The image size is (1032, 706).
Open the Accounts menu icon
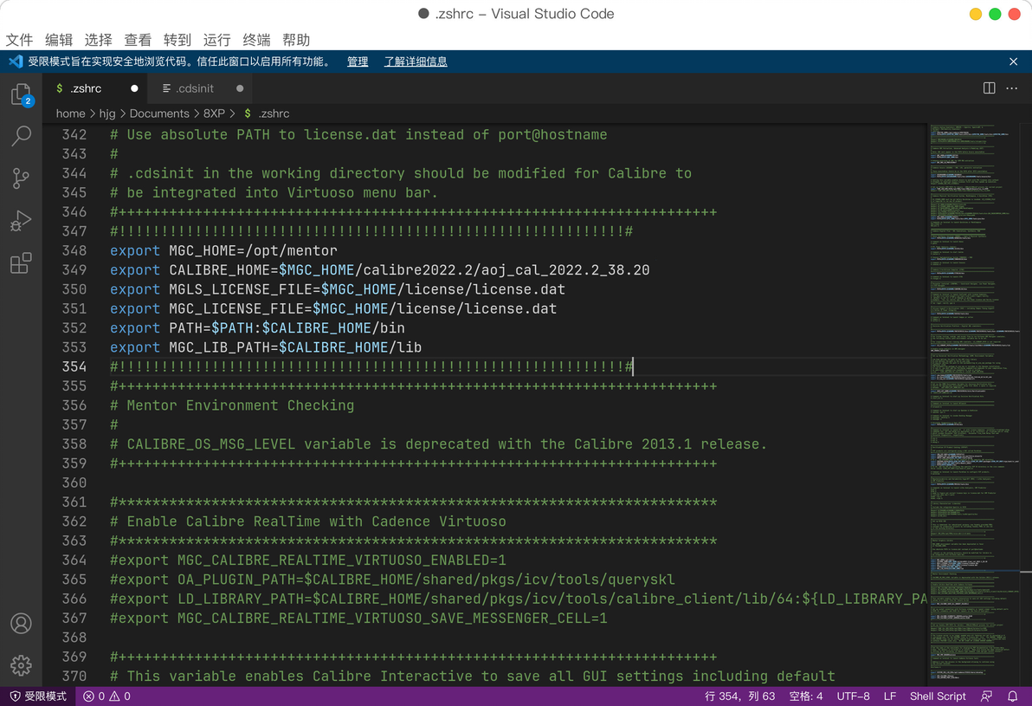click(x=21, y=623)
